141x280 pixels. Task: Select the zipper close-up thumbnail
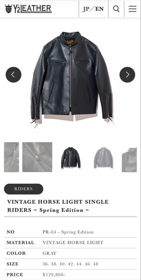pyautogui.click(x=37, y=157)
